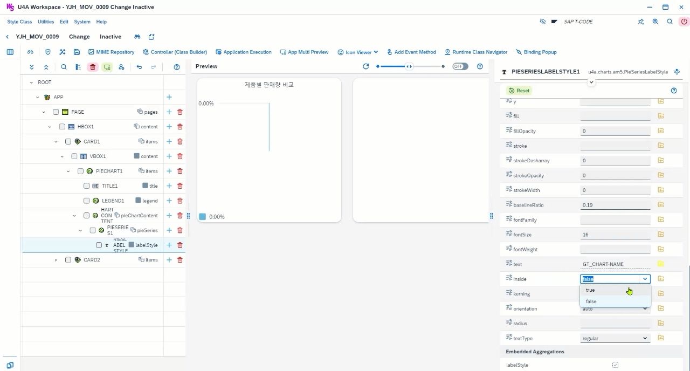Click the magic wand activate icon
This screenshot has height=371, width=690.
pos(63,52)
